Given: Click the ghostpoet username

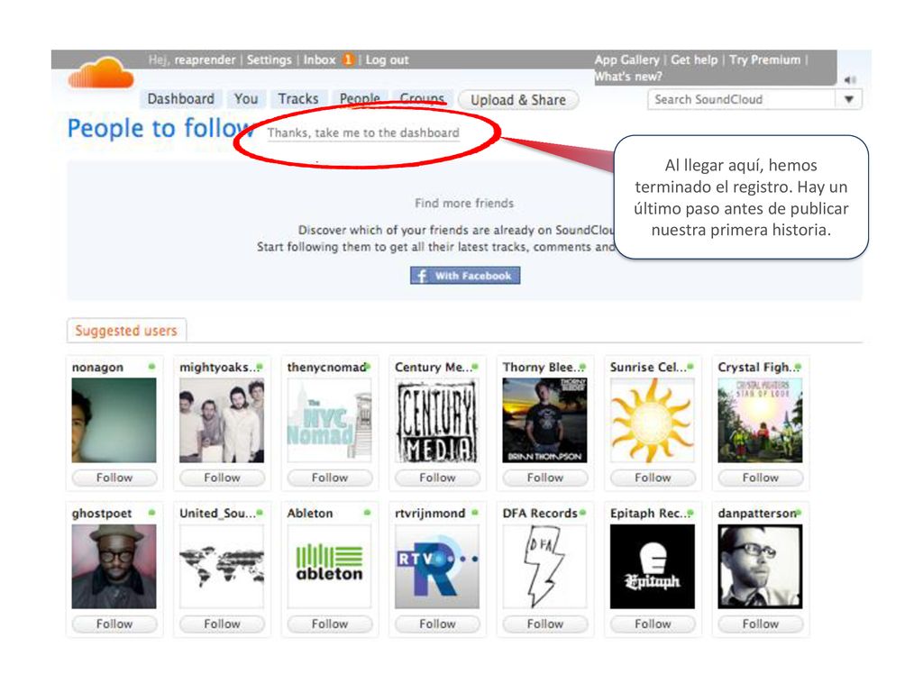Looking at the screenshot, I should 102,513.
